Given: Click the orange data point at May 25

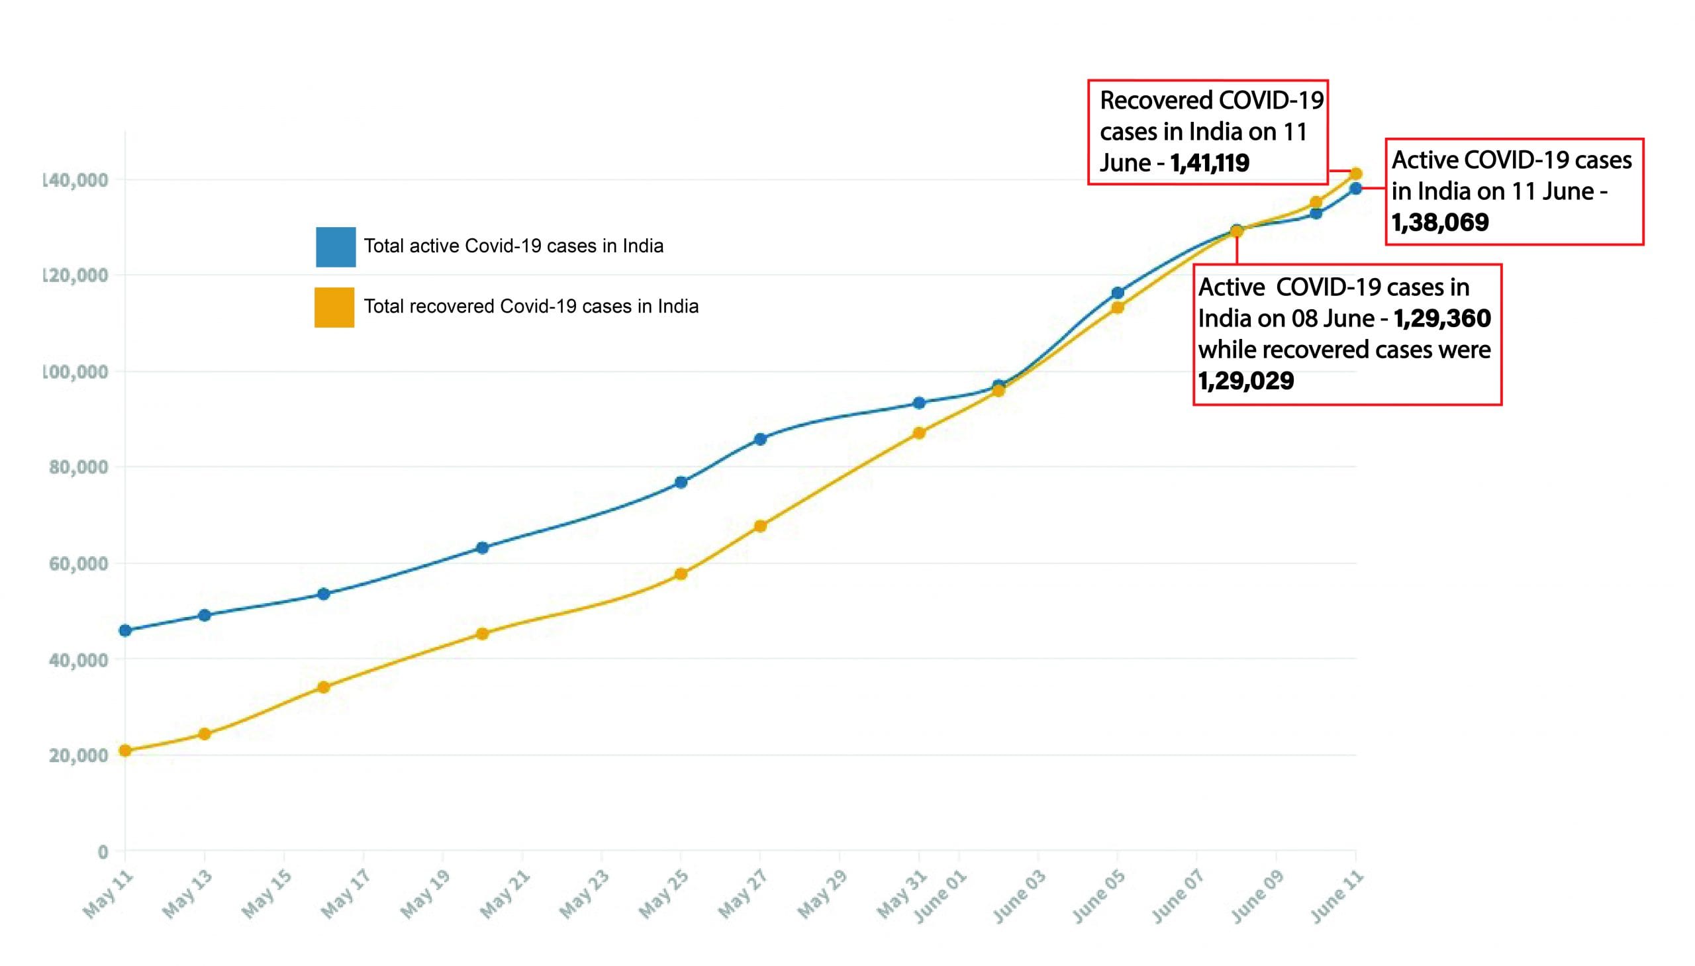Looking at the screenshot, I should [x=681, y=574].
